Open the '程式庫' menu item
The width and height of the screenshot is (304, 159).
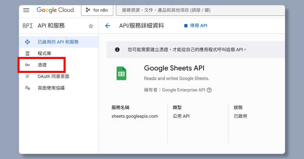coord(59,53)
